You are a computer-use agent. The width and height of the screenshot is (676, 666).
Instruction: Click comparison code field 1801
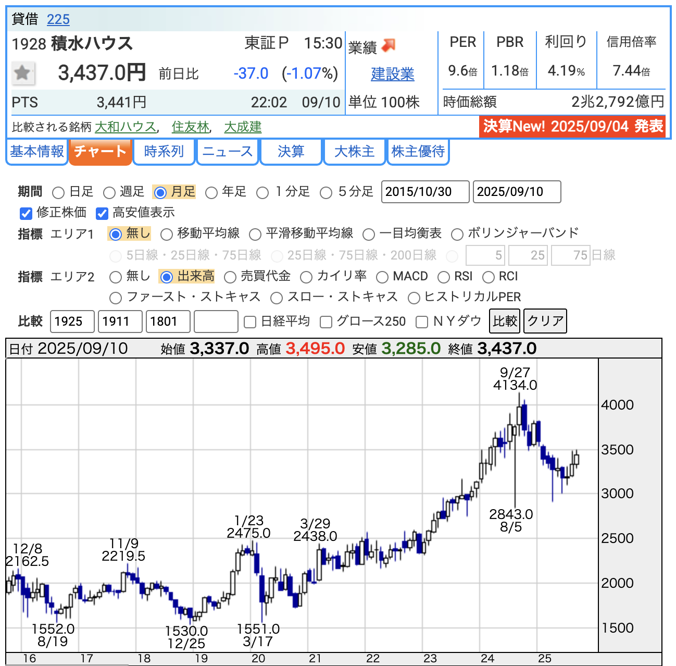point(168,322)
